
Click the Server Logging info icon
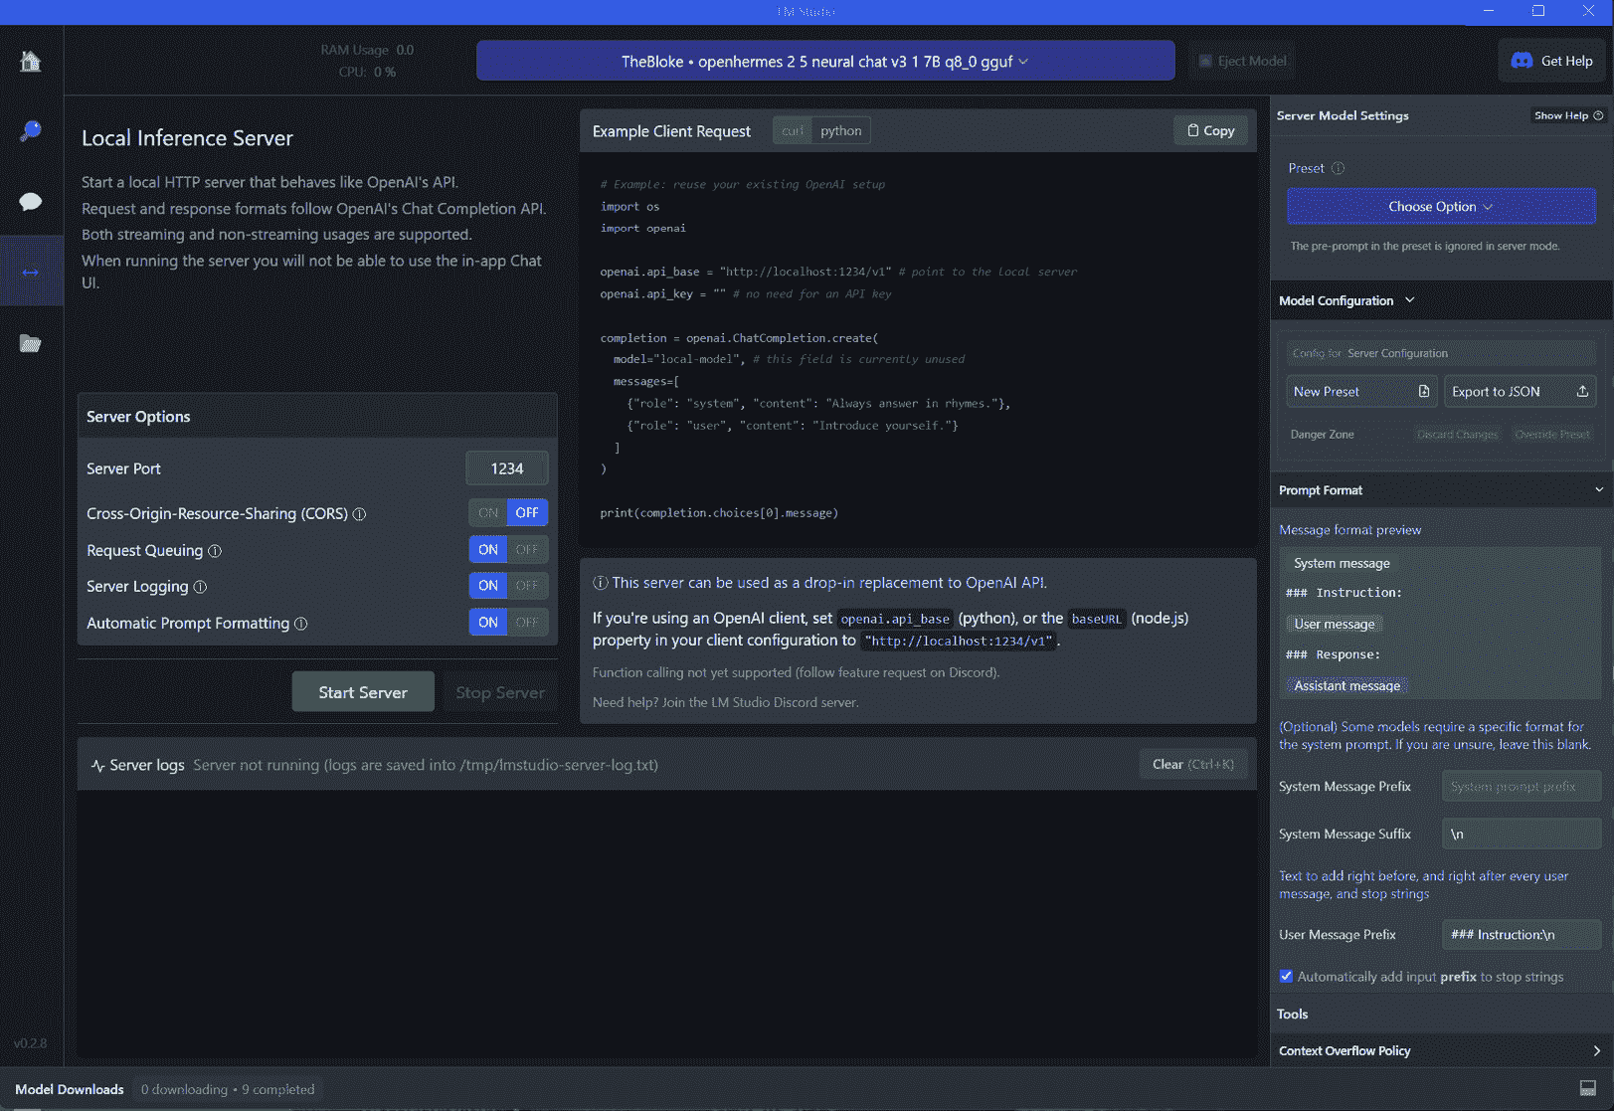coord(200,587)
